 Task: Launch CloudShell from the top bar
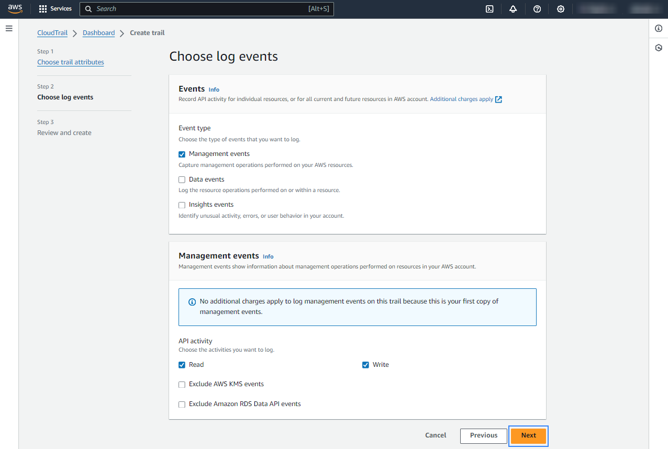point(489,9)
